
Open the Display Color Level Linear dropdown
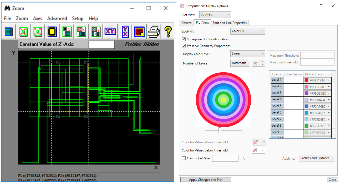coord(247,53)
